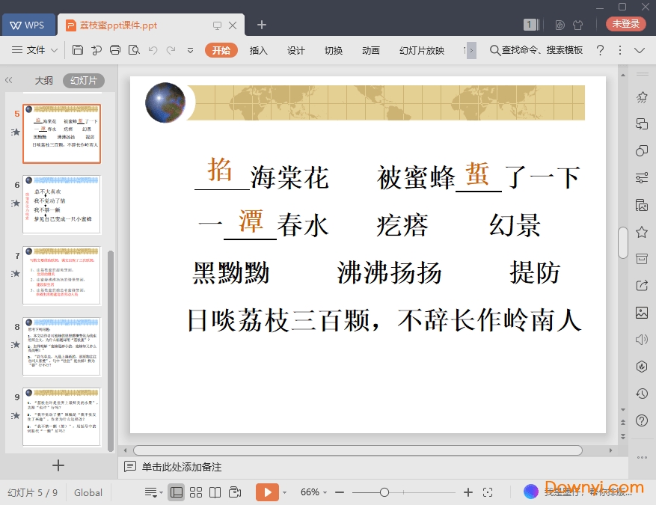Select the 动画 ribbon tab
The height and width of the screenshot is (505, 656).
pos(371,50)
